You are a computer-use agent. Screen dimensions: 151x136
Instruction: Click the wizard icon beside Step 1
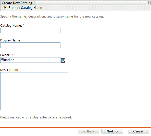click(5, 8)
